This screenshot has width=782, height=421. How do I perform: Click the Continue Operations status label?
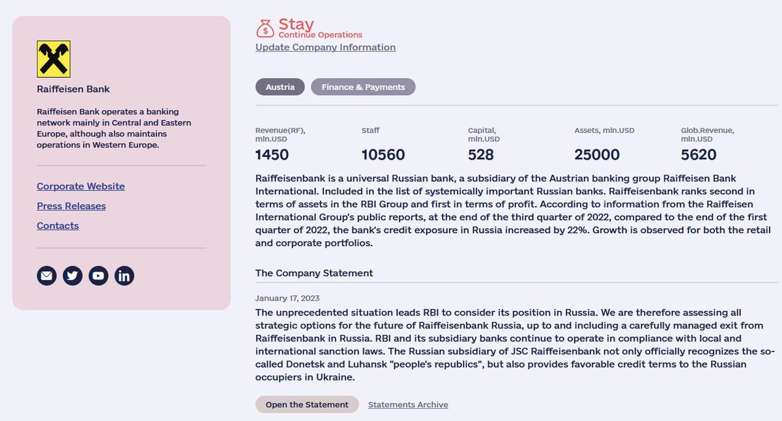321,35
